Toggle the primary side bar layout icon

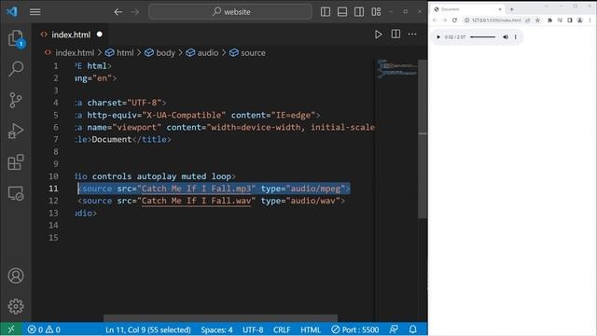326,12
